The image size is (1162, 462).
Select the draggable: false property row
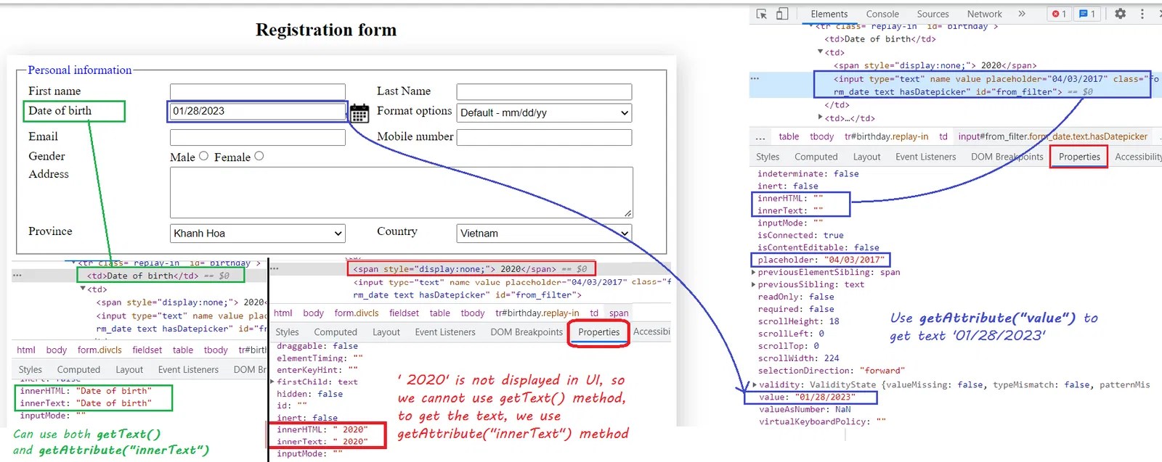tap(317, 347)
